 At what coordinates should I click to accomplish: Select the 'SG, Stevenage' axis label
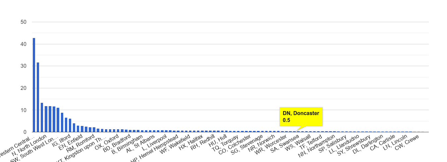[x=247, y=144]
